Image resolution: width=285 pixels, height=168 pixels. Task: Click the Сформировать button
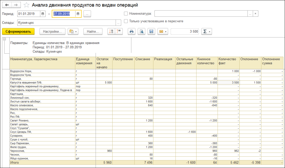tap(18, 31)
